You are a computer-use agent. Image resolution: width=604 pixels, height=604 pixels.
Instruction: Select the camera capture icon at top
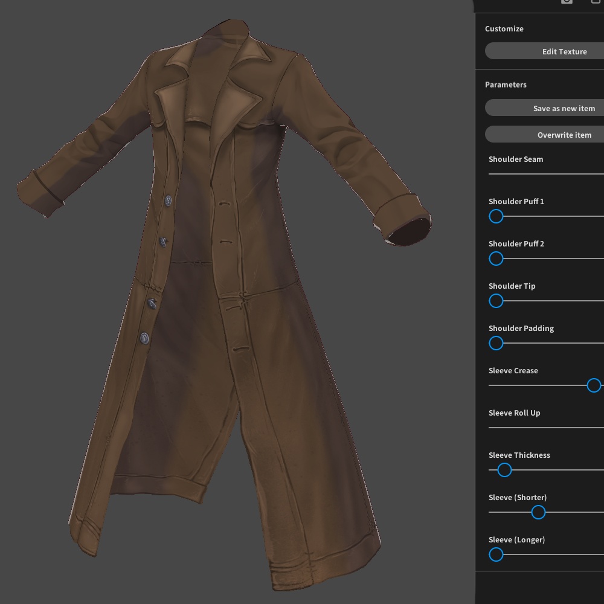pyautogui.click(x=567, y=2)
